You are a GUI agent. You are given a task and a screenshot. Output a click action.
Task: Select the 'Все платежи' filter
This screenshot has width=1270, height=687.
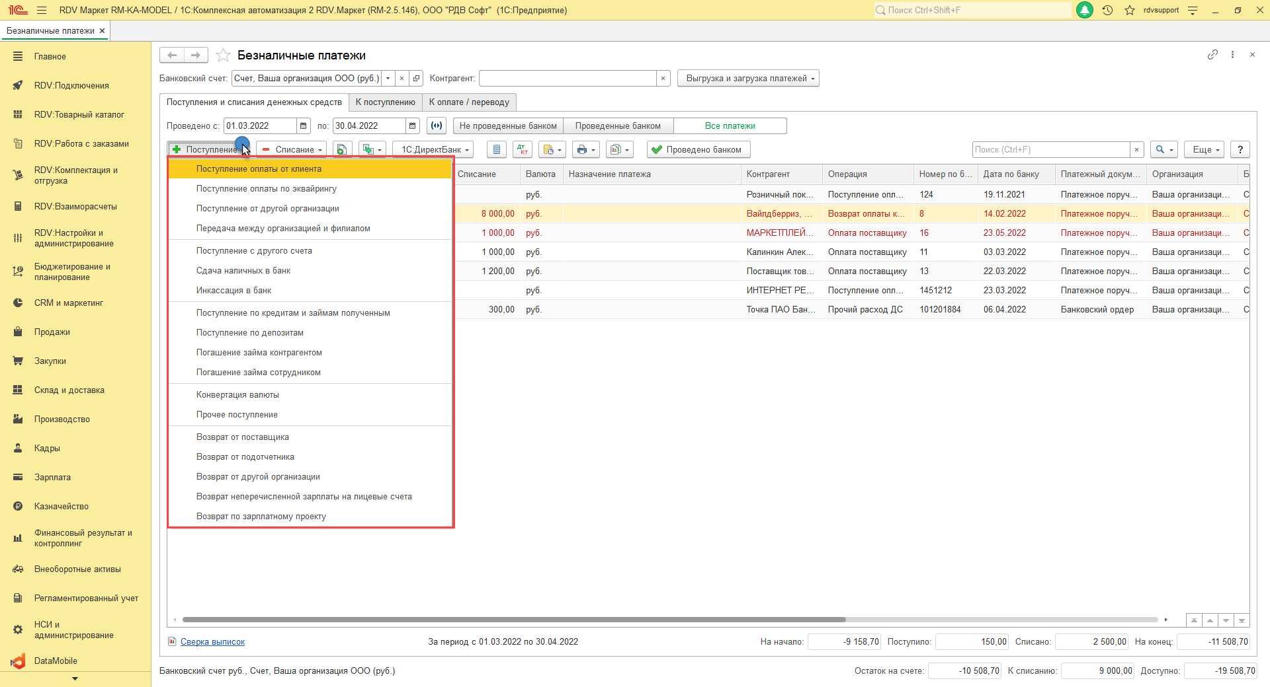pos(730,126)
